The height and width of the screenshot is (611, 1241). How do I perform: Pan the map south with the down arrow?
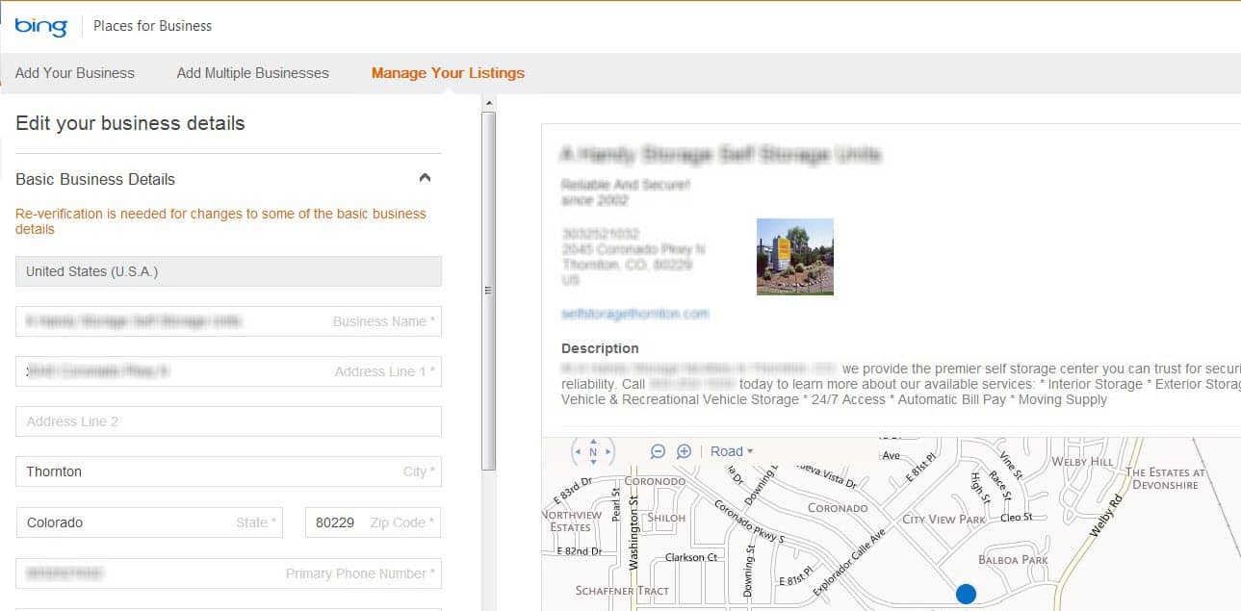[x=593, y=462]
